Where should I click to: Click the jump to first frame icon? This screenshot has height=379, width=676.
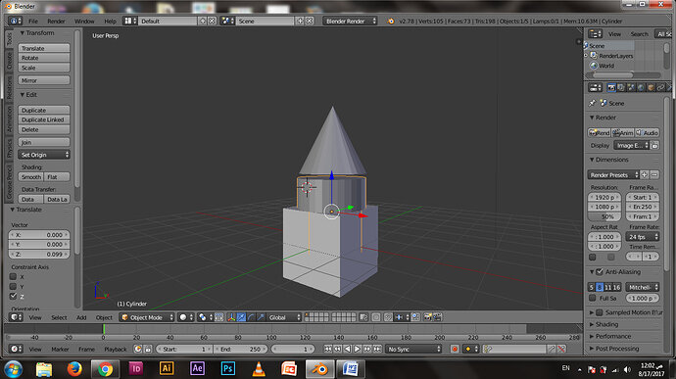tap(328, 349)
